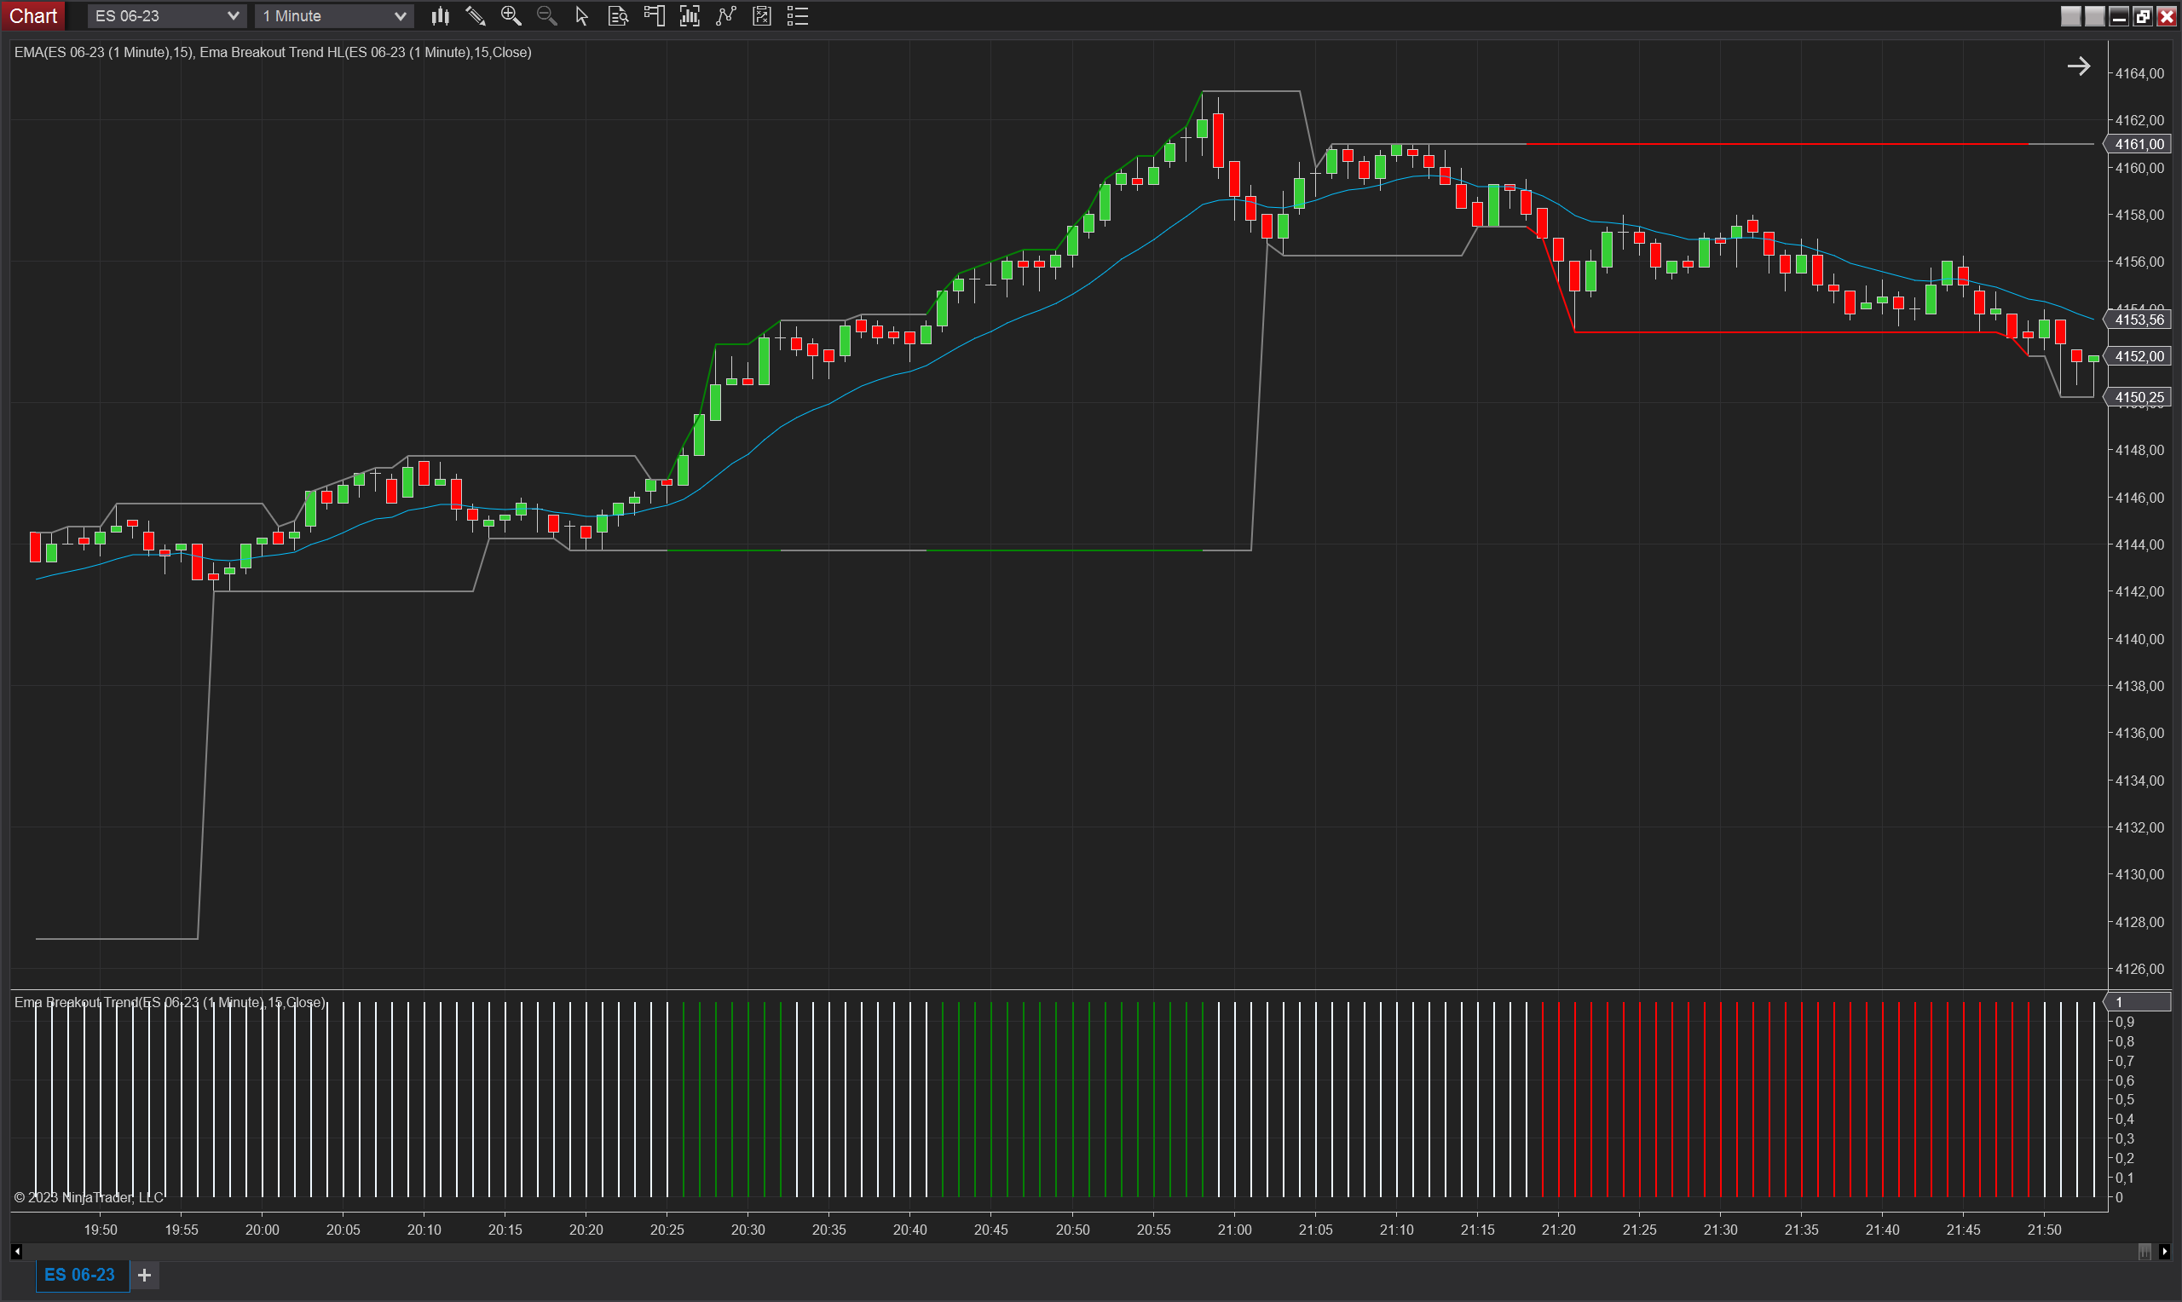Click the 19:50 time axis label

point(100,1230)
